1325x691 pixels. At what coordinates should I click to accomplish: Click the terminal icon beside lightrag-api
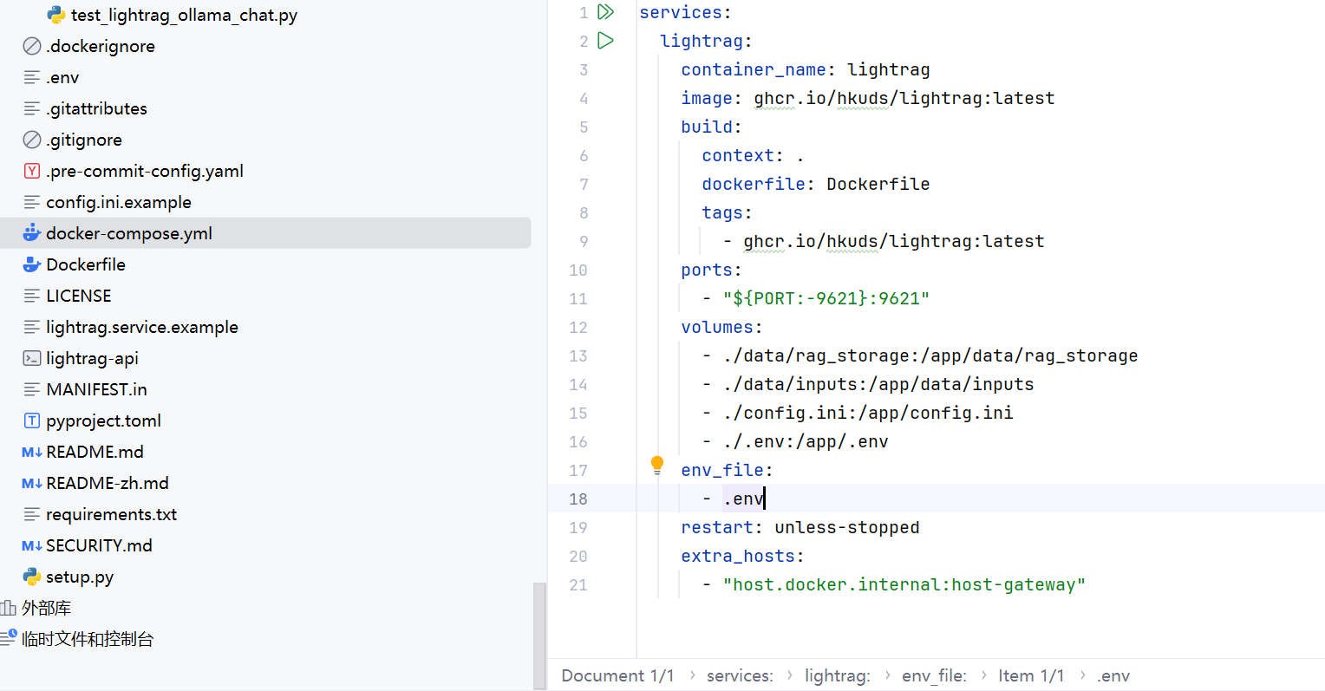point(32,358)
